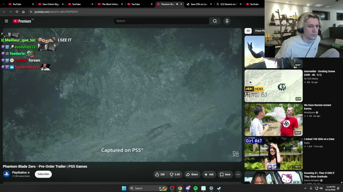Viewport: 343px width, 192px height.
Task: Focus the browser address bar URL
Action: click(56, 12)
